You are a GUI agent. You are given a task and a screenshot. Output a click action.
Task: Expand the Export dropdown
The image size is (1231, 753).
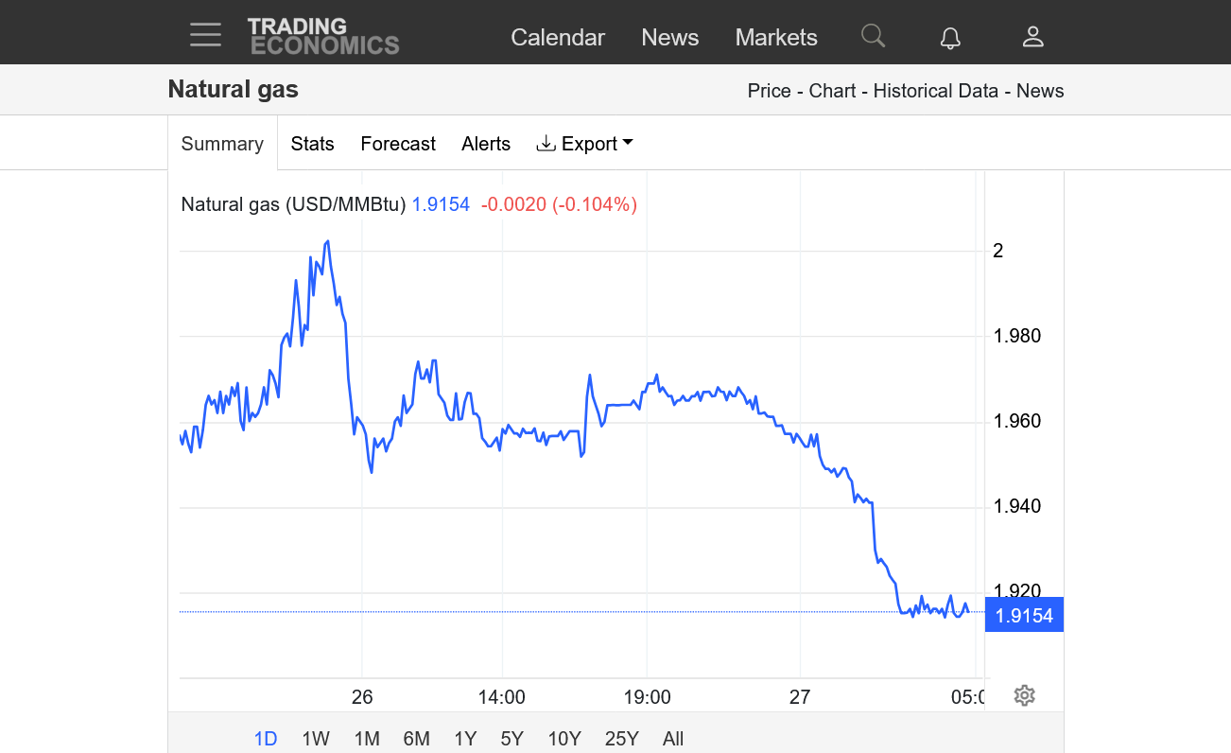(584, 144)
